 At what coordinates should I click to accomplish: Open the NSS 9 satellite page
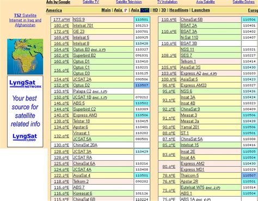pos(79,20)
